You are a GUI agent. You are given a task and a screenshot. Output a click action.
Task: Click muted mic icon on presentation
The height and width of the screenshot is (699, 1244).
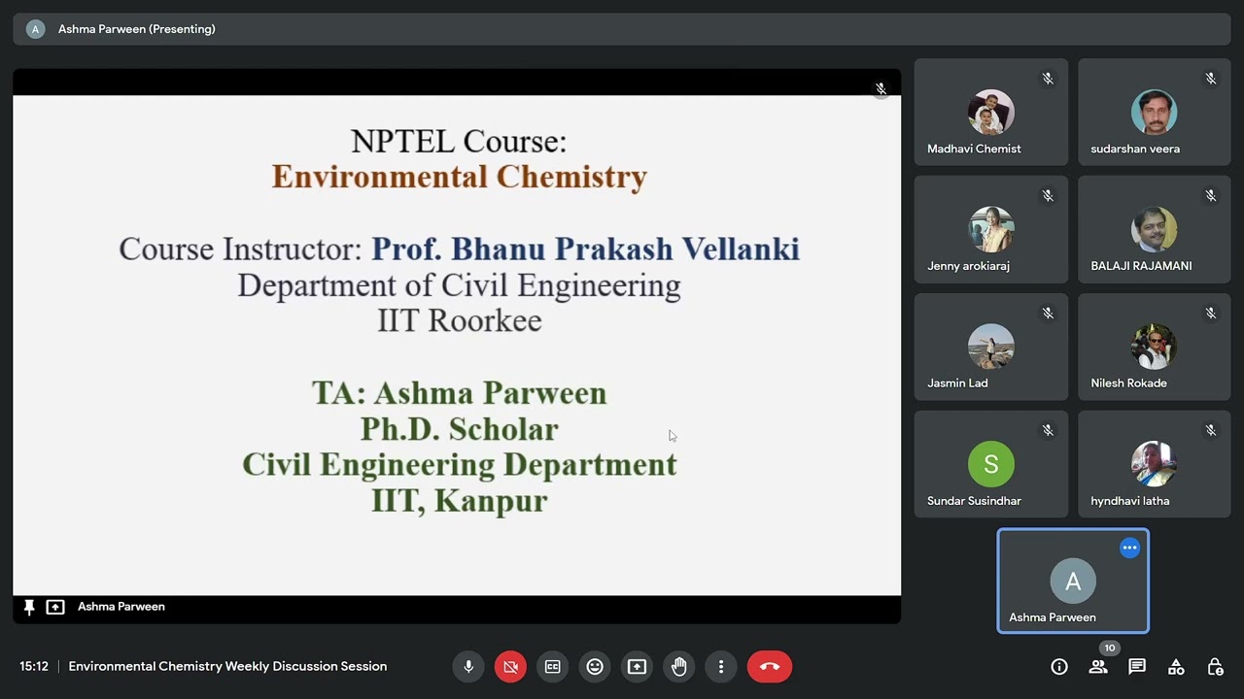[x=881, y=89]
